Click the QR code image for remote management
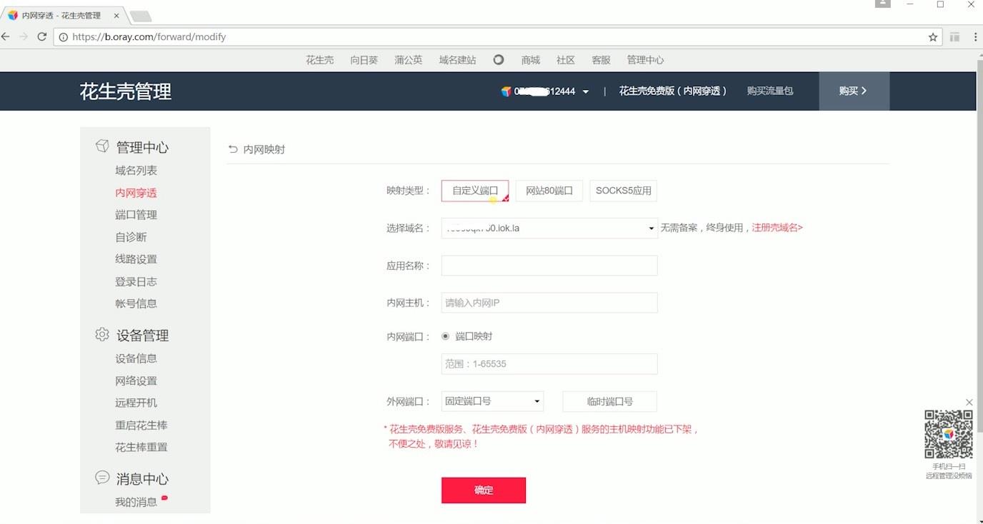The width and height of the screenshot is (983, 524). (x=949, y=434)
